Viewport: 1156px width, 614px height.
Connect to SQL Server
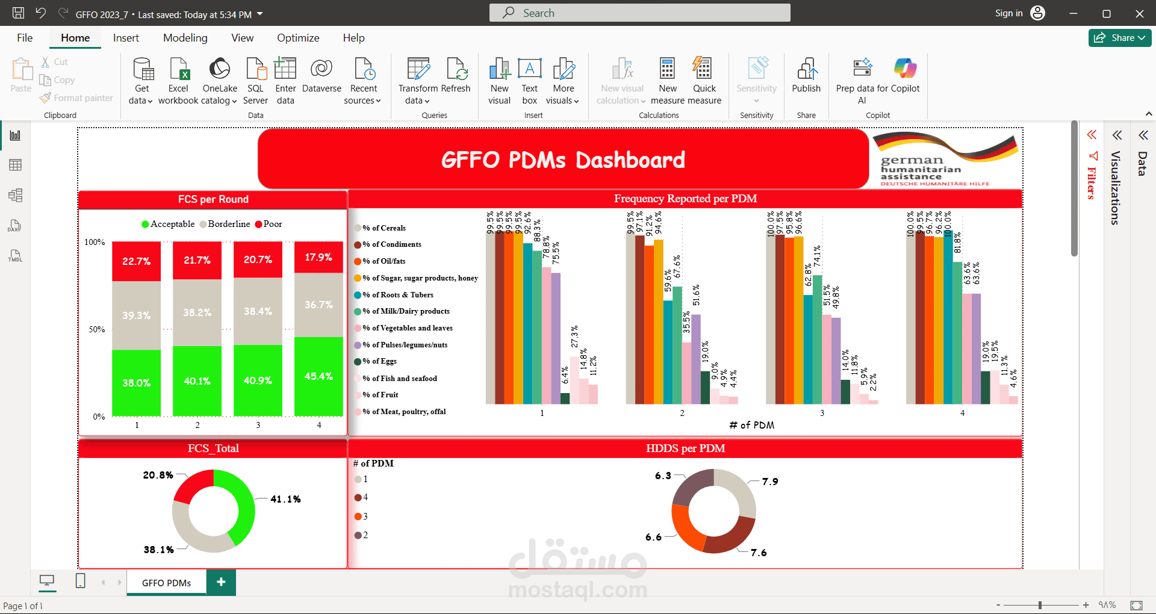pos(255,81)
